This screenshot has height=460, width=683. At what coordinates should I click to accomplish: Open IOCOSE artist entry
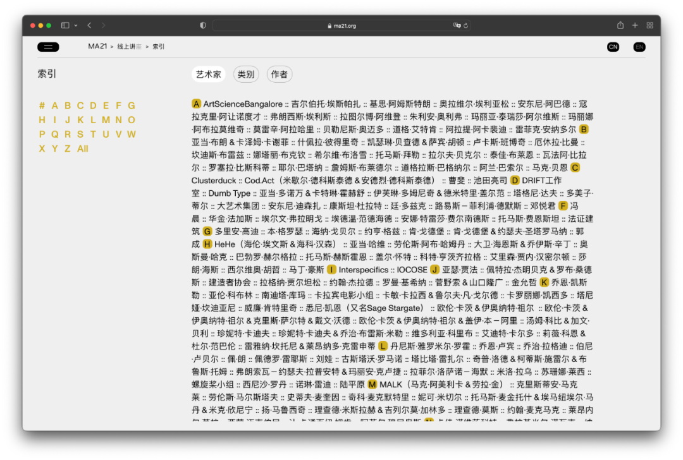click(x=412, y=270)
